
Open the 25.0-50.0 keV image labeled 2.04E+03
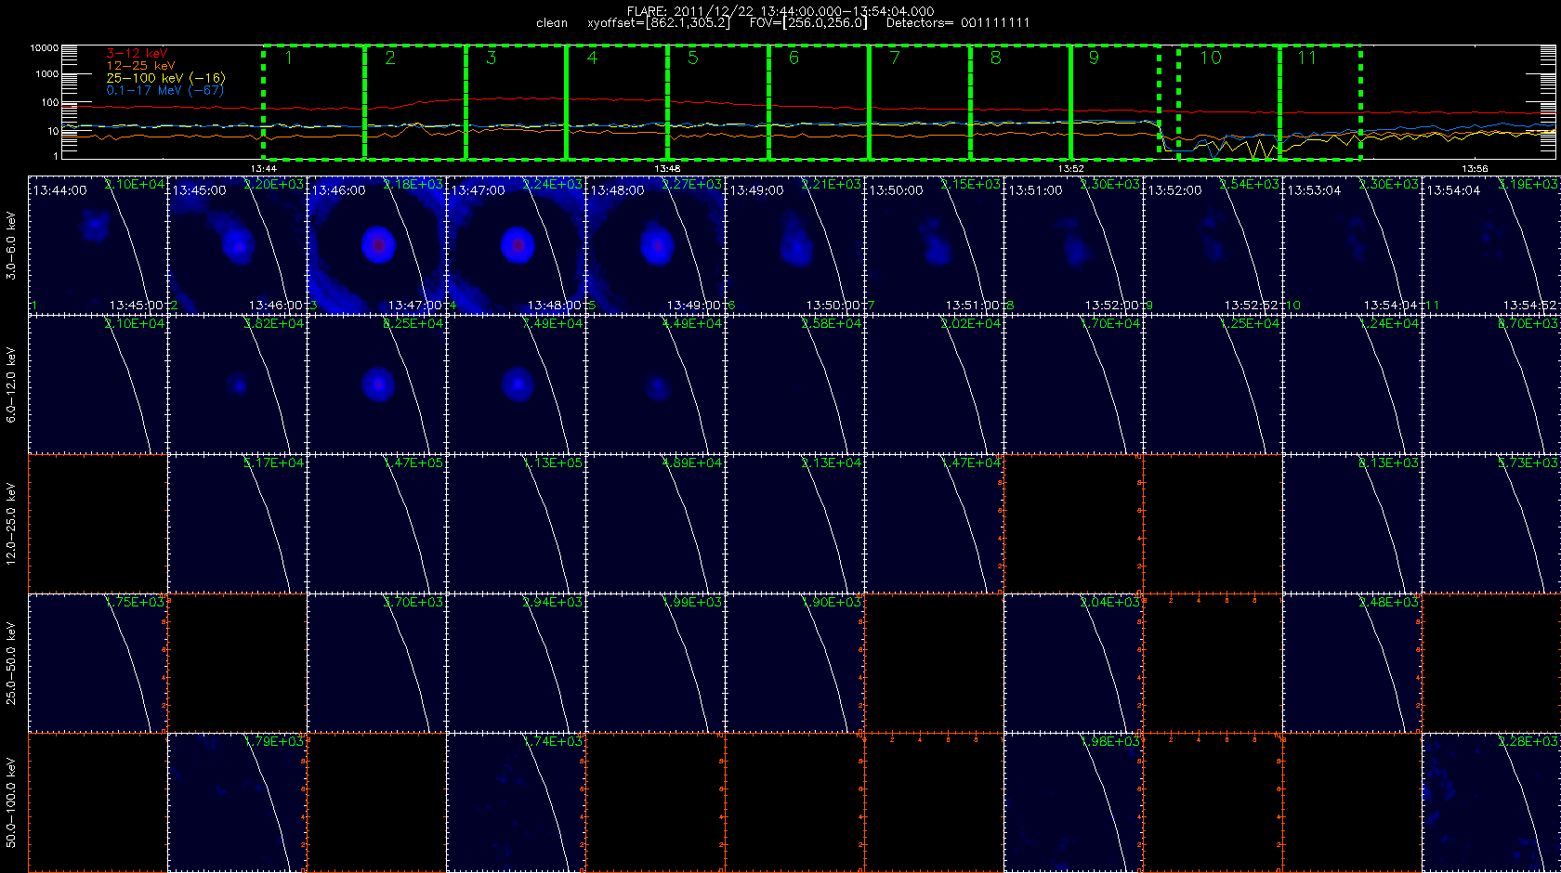tap(1073, 663)
